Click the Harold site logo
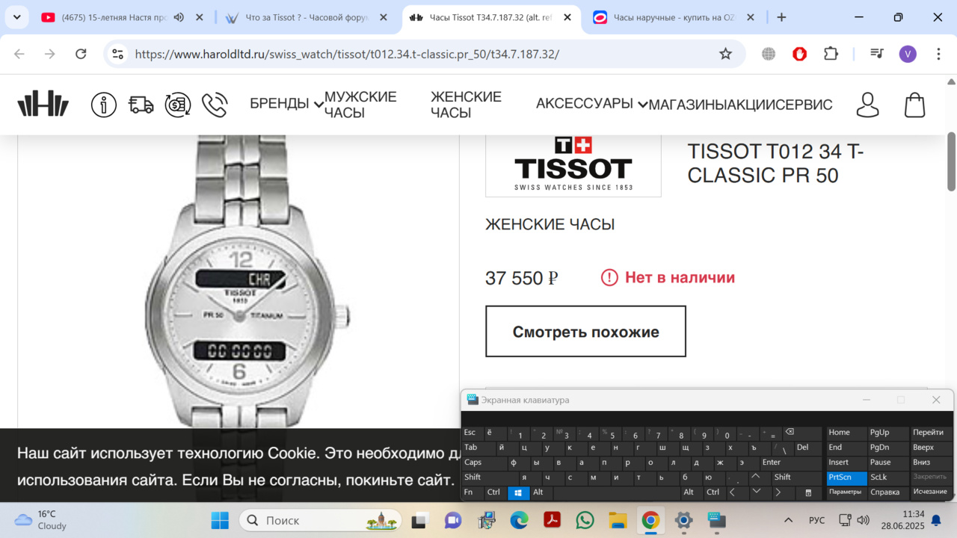 pyautogui.click(x=43, y=105)
